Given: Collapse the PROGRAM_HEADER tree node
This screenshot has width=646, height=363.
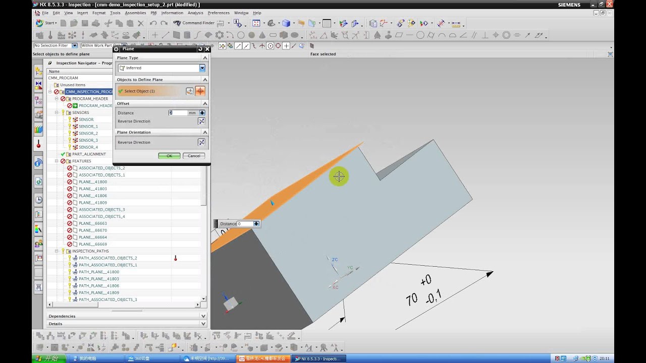Looking at the screenshot, I should tap(57, 99).
